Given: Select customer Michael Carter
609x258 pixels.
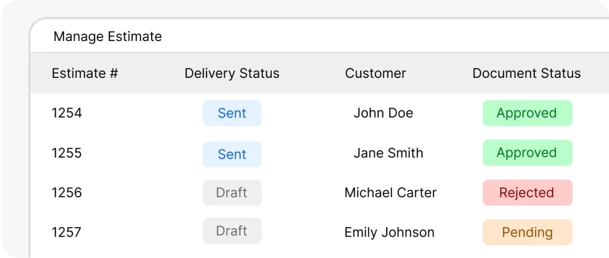Looking at the screenshot, I should pyautogui.click(x=391, y=193).
